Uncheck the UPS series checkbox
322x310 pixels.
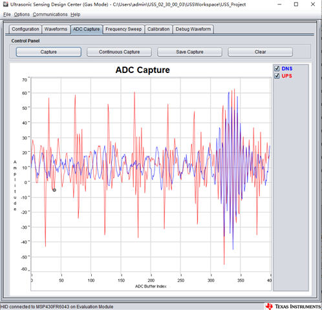pyautogui.click(x=277, y=76)
